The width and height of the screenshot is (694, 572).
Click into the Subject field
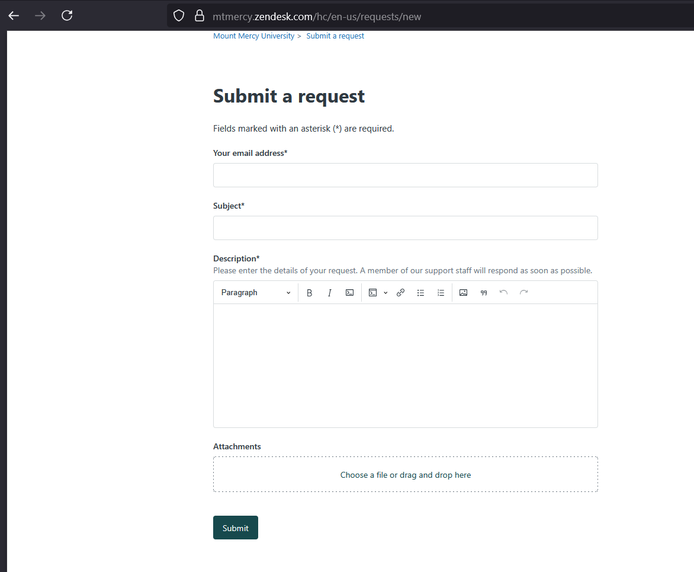[405, 228]
